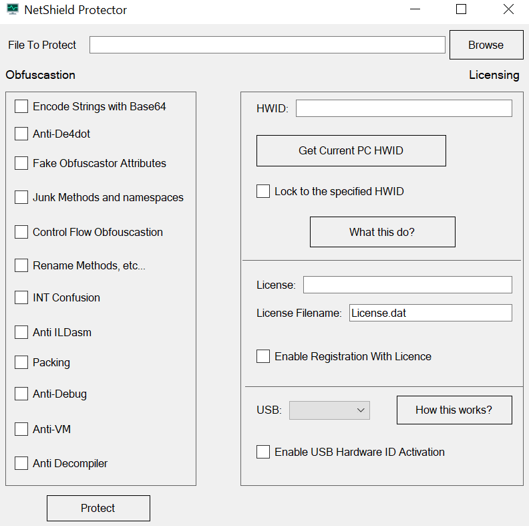Enable INT Confusion protection

(21, 297)
